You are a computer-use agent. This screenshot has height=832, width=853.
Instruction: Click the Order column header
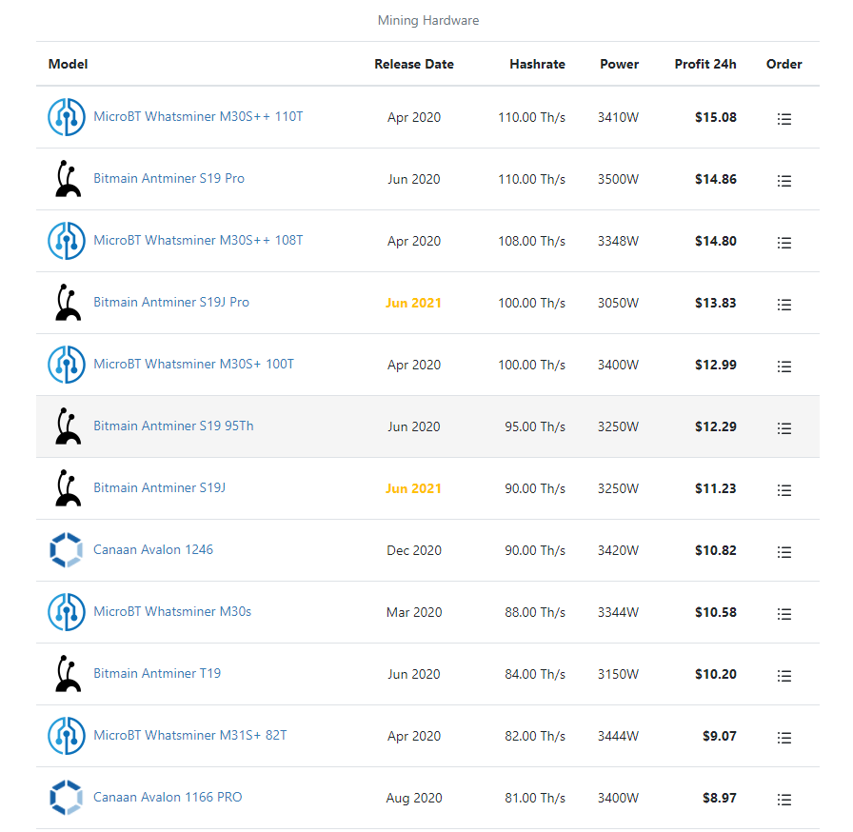pyautogui.click(x=784, y=64)
